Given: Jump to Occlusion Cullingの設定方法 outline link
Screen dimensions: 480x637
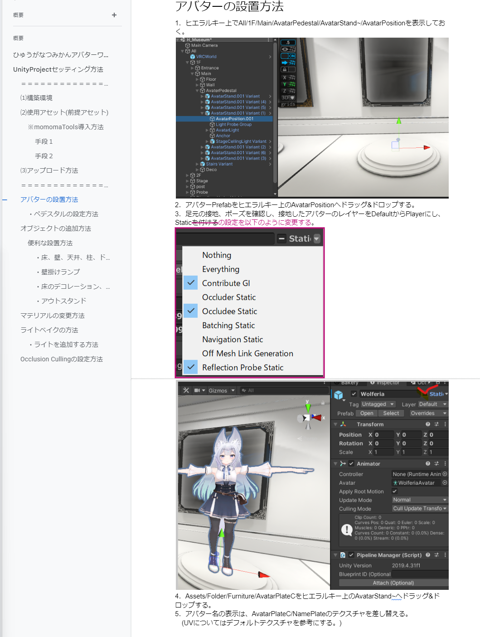Looking at the screenshot, I should coord(61,359).
